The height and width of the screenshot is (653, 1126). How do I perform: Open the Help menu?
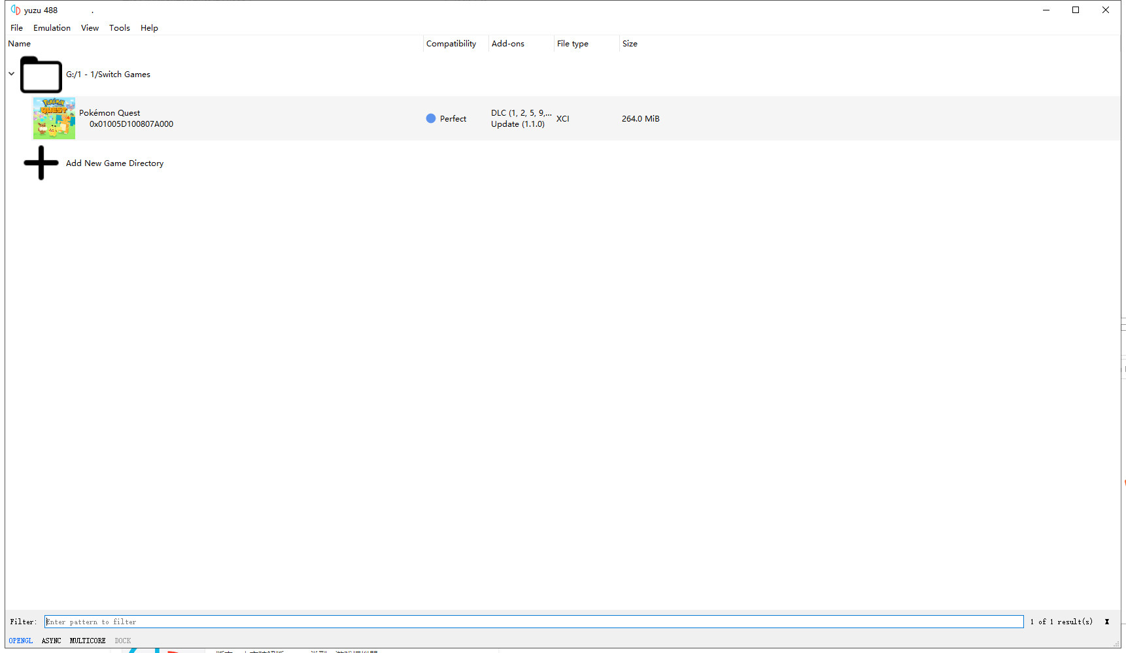tap(149, 28)
